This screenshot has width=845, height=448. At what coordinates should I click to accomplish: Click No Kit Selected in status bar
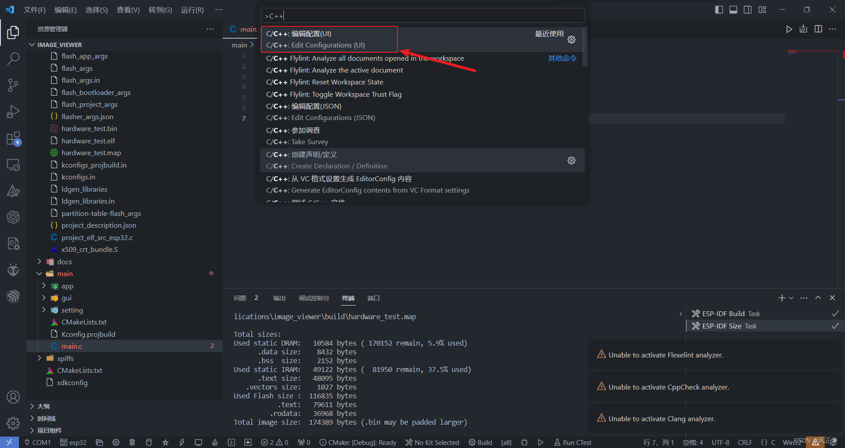coord(432,442)
